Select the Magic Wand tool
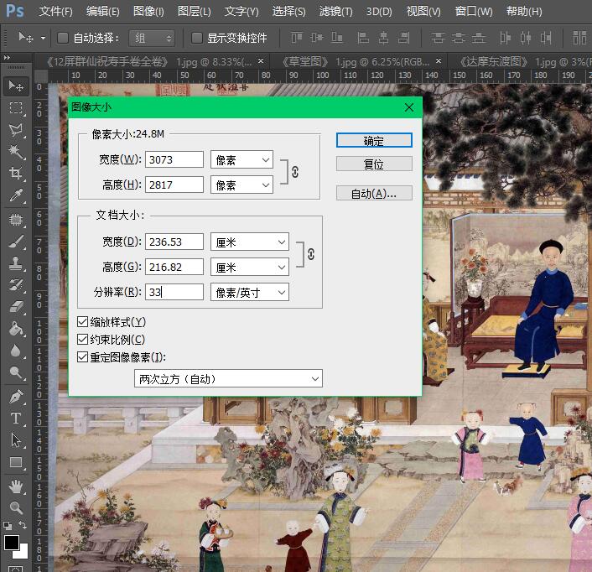The height and width of the screenshot is (572, 592). [x=16, y=152]
